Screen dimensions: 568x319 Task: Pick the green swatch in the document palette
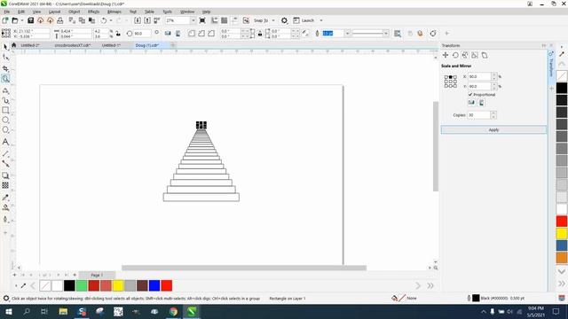(82, 285)
